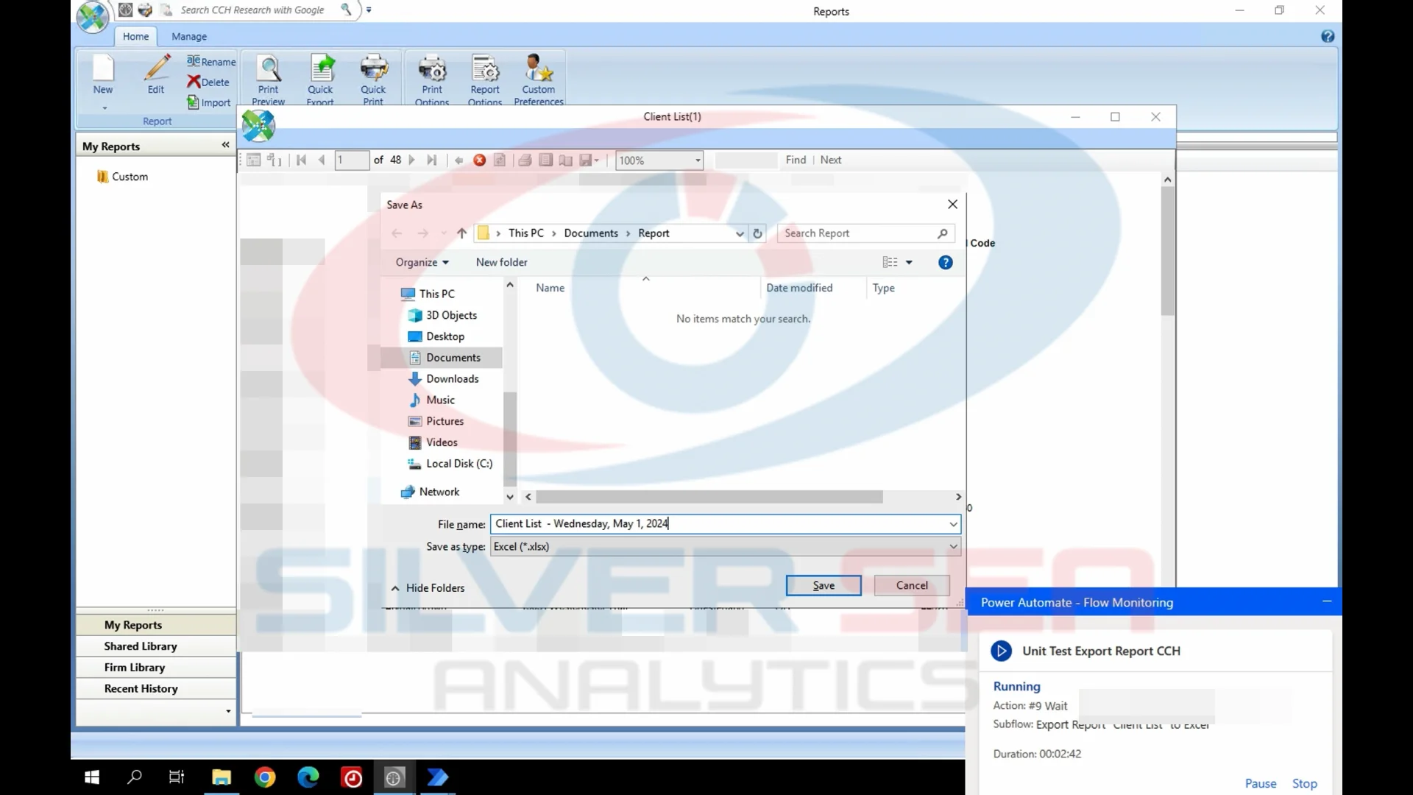Viewport: 1413px width, 795px height.
Task: Click the print icon in viewer toolbar
Action: 525,160
